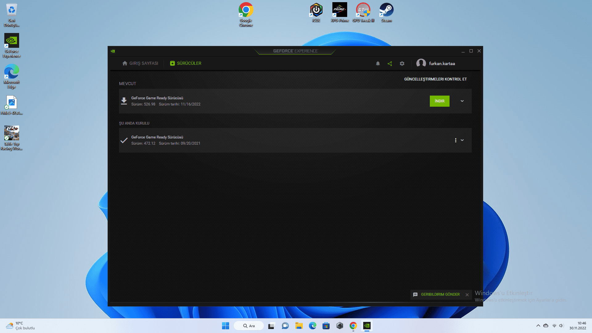592x333 pixels.
Task: Show hidden system tray icons
Action: 538,326
